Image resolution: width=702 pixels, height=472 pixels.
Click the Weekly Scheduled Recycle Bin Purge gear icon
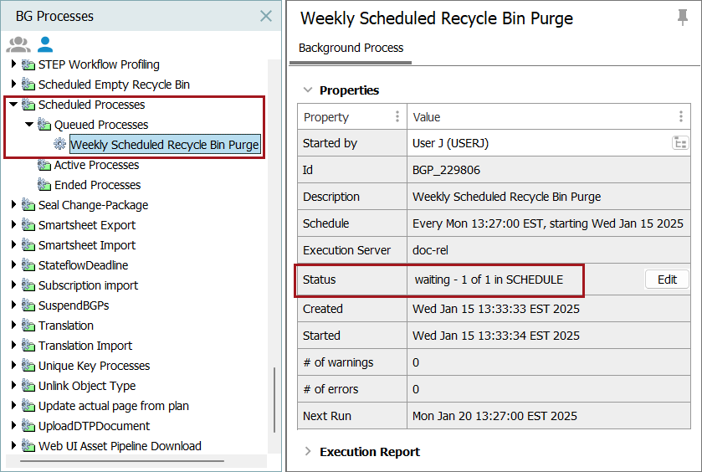point(60,145)
